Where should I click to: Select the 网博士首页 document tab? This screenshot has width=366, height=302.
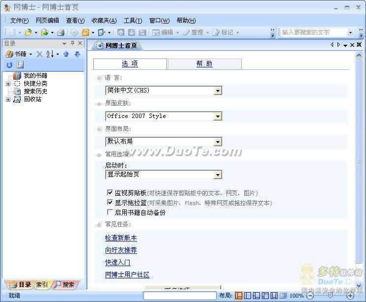coord(117,46)
